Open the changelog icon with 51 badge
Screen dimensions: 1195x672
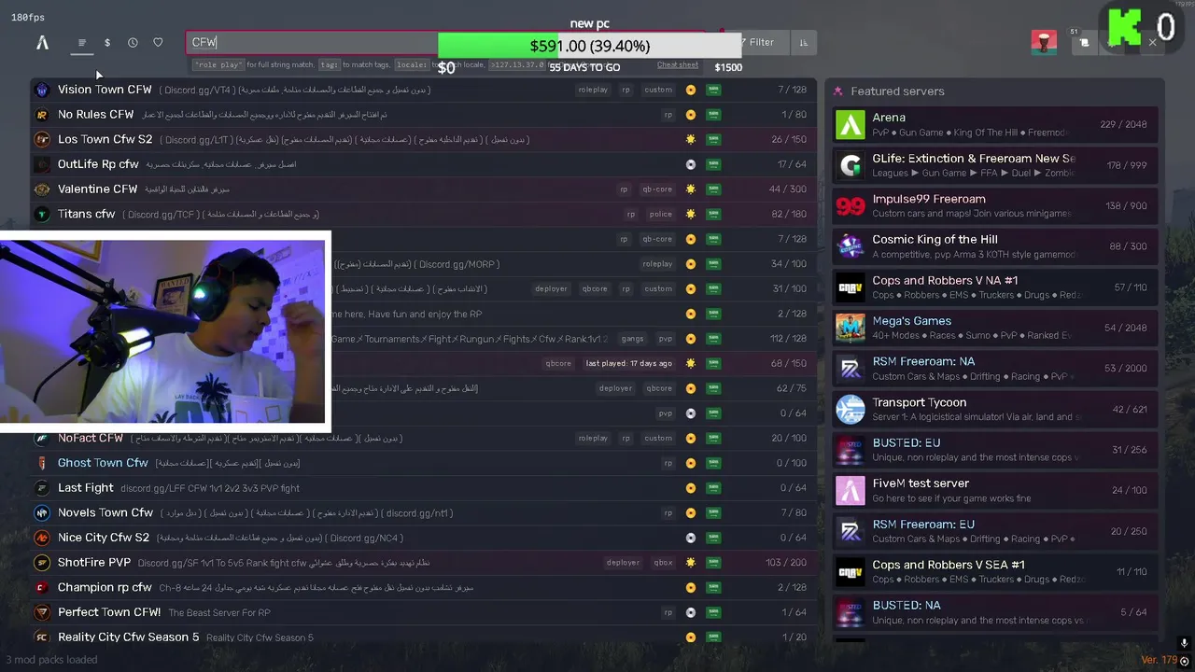pyautogui.click(x=1084, y=42)
